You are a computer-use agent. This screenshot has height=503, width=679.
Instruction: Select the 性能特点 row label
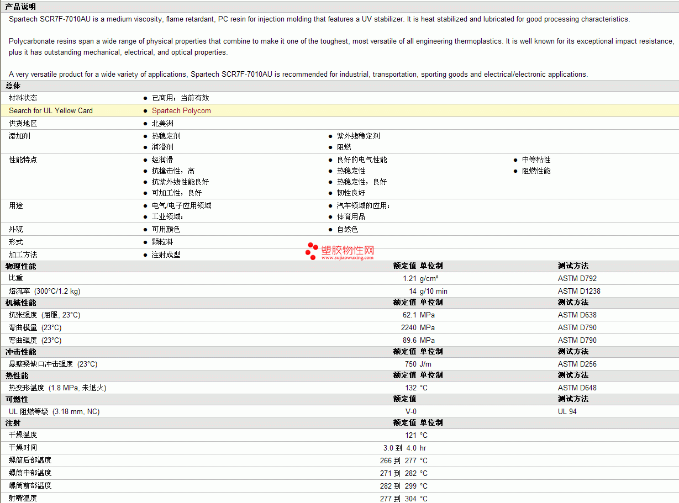coord(23,160)
